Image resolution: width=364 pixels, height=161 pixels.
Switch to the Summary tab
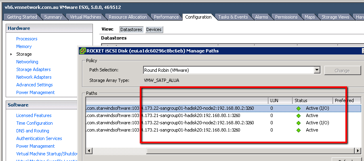tap(53, 17)
